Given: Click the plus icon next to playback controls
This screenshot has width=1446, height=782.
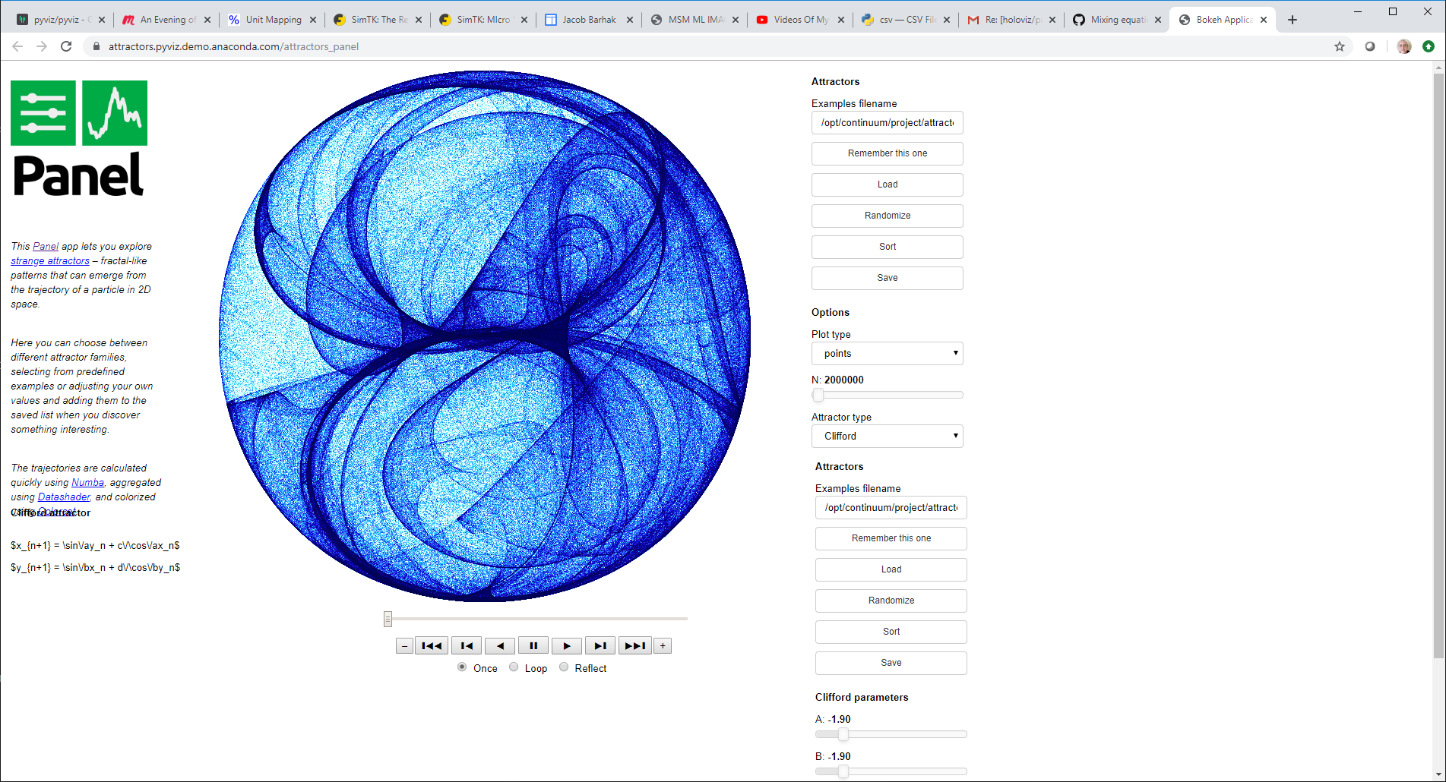Looking at the screenshot, I should [662, 645].
